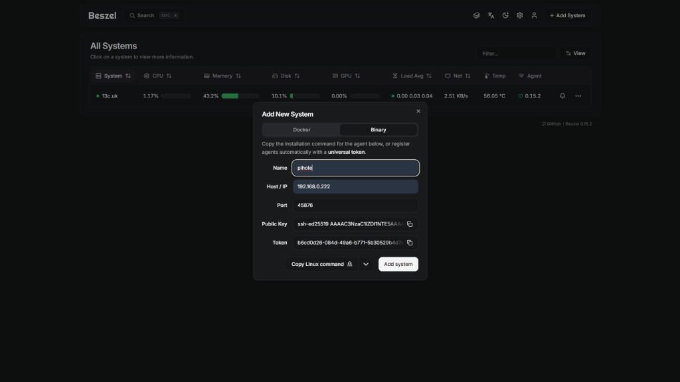Toggle dark/light theme with the moon icon
The height and width of the screenshot is (382, 680).
click(505, 15)
